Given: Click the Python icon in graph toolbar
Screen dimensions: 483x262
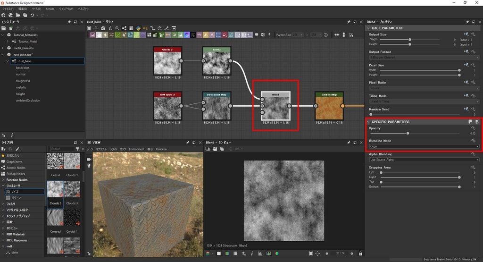Looking at the screenshot, I should click(138, 28).
